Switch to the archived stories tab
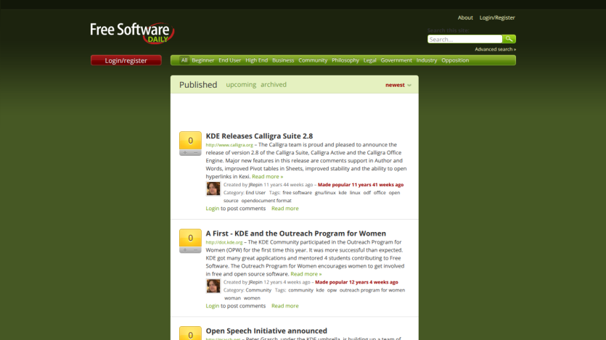The width and height of the screenshot is (606, 340). [x=273, y=85]
